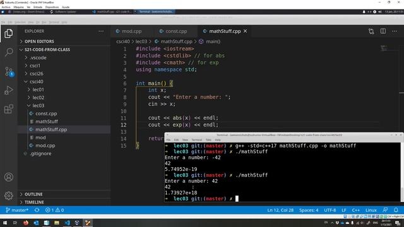The height and width of the screenshot is (227, 404).
Task: Open the Manage gear icon
Action: (x=8, y=195)
